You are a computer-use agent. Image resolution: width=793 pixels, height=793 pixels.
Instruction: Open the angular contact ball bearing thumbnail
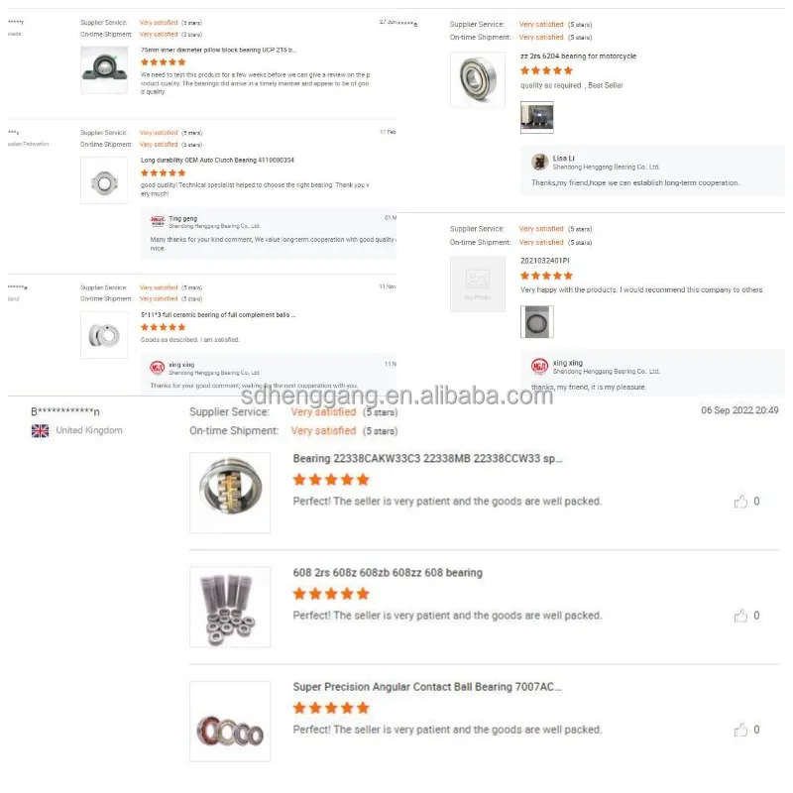pos(230,722)
